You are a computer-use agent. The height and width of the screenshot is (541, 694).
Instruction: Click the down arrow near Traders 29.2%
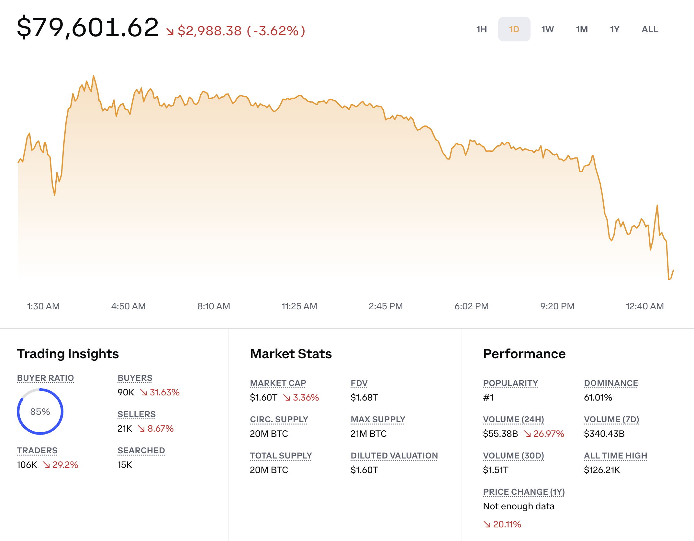pyautogui.click(x=47, y=465)
